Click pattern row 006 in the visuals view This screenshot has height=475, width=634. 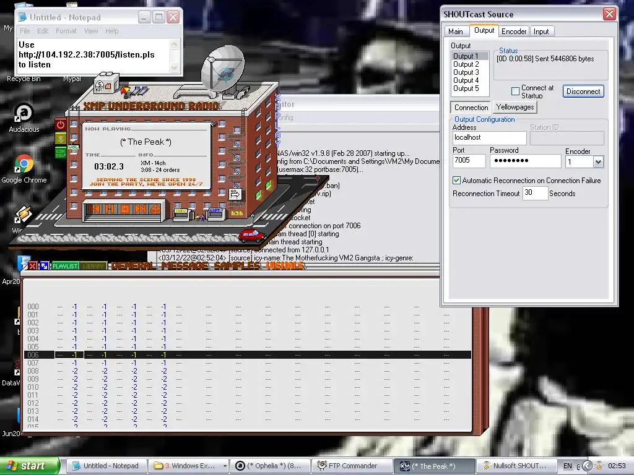[247, 354]
